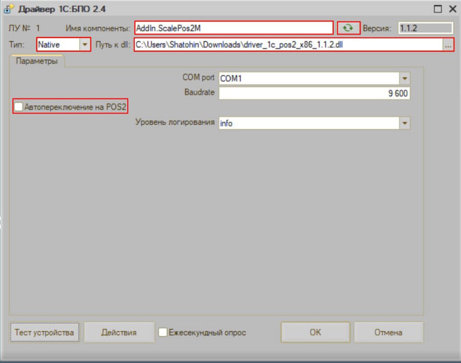
Task: Select the Baudrate value field
Action: tap(315, 94)
